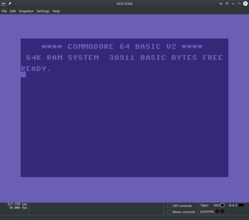Image resolution: width=249 pixels, height=220 pixels.
Task: Open the Help menu
Action: [56, 11]
